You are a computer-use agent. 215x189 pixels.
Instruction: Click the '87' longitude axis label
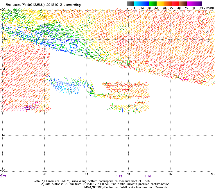coord(171,174)
